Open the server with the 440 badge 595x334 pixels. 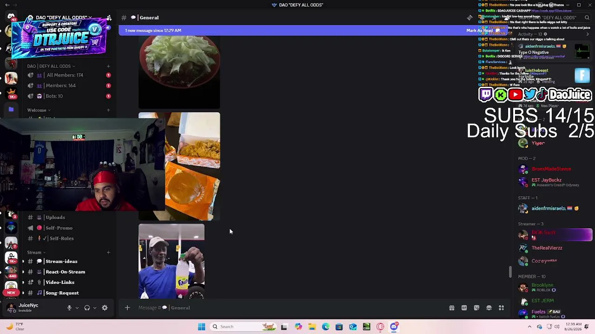11,272
